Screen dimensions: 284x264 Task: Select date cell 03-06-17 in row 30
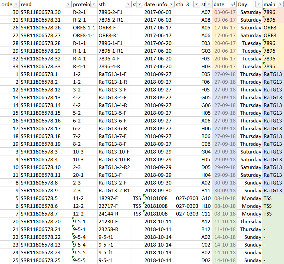click(x=225, y=12)
